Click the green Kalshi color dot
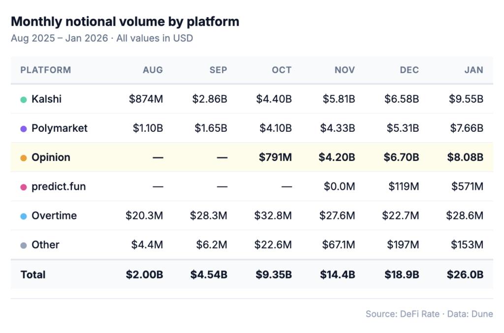Viewport: 504px width, 333px height. [x=24, y=99]
